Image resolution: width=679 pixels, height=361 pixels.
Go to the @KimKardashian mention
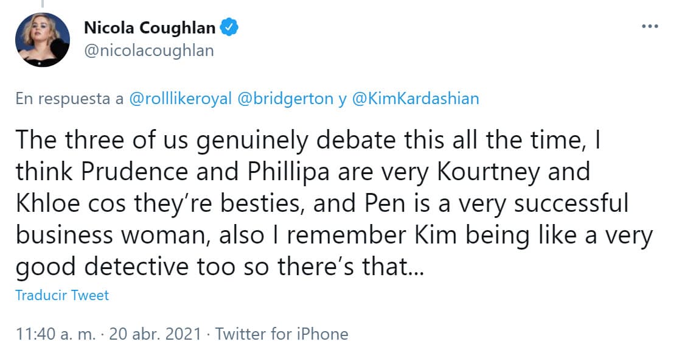tap(415, 99)
